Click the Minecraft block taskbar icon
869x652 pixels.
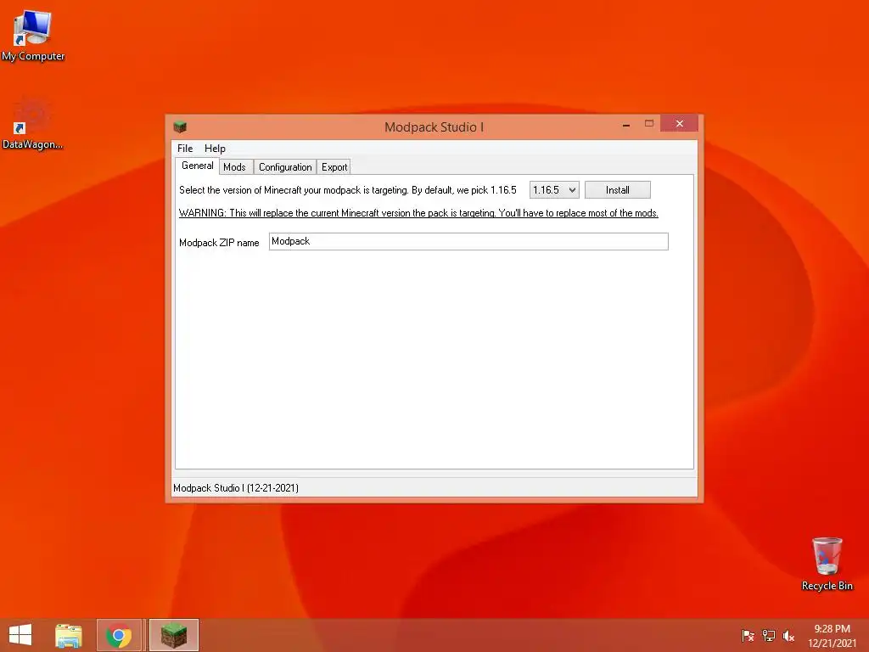pyautogui.click(x=174, y=635)
